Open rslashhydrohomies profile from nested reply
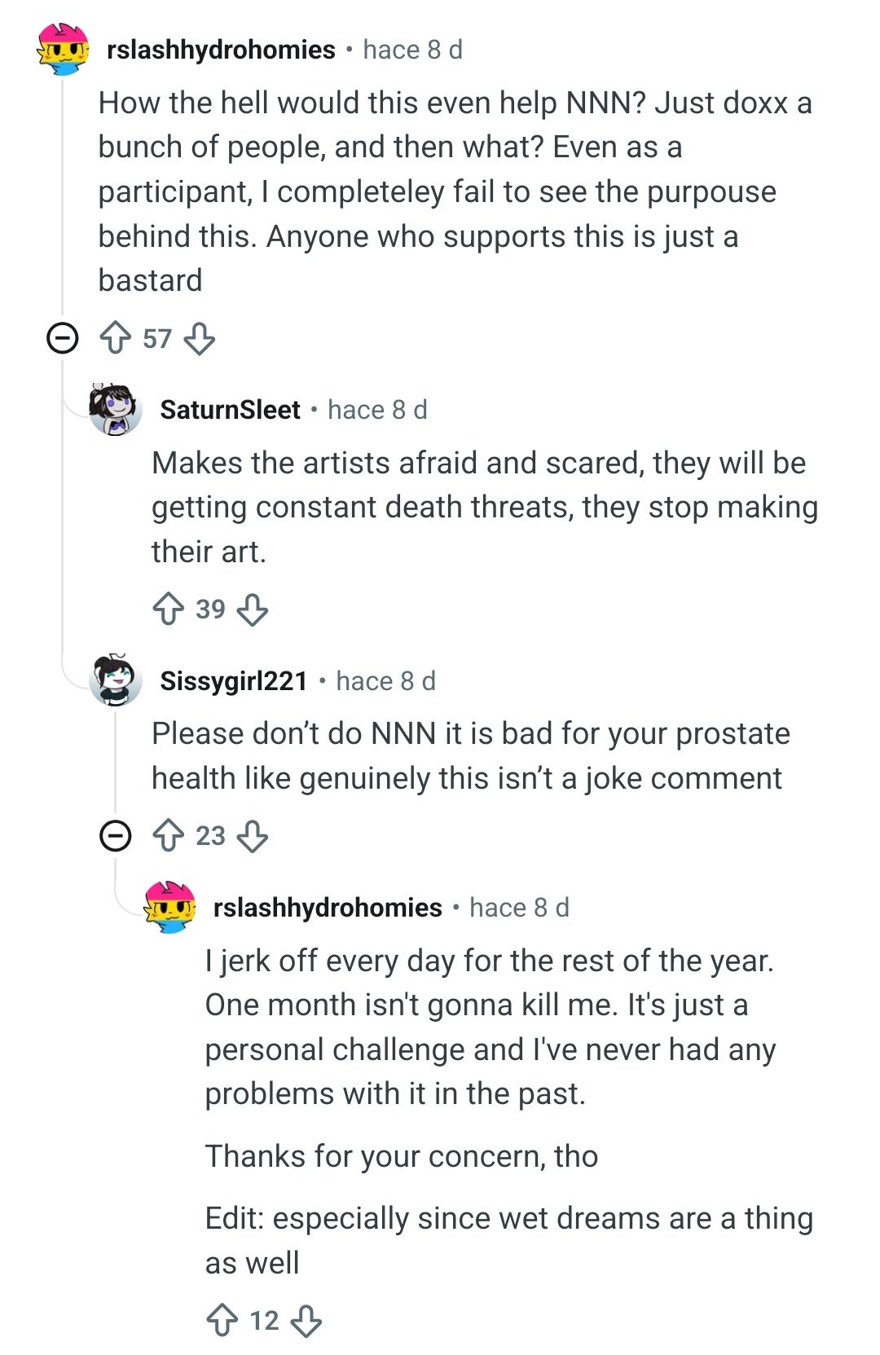The height and width of the screenshot is (1355, 880). [x=328, y=908]
